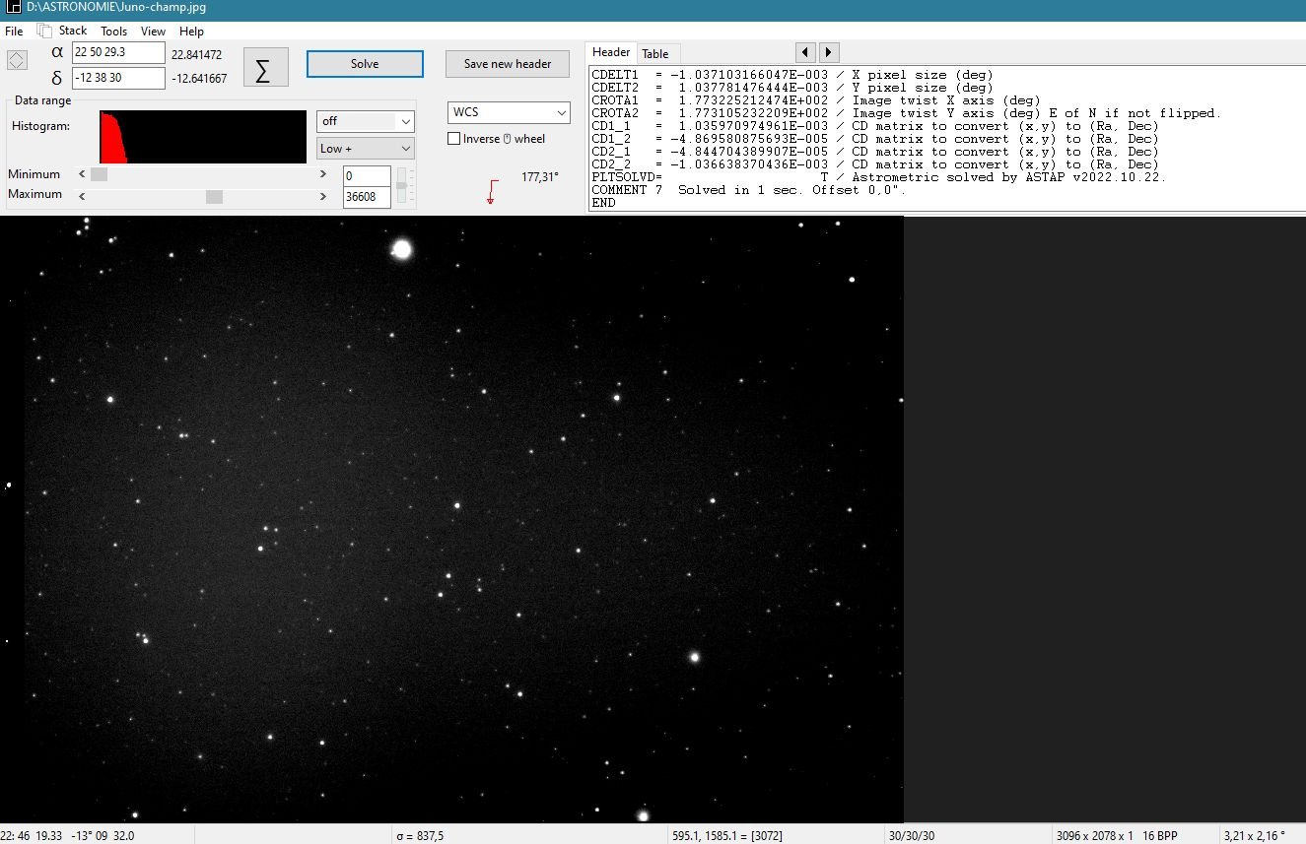This screenshot has width=1306, height=844.
Task: Click left arrow of Minimum slider
Action: tap(82, 174)
